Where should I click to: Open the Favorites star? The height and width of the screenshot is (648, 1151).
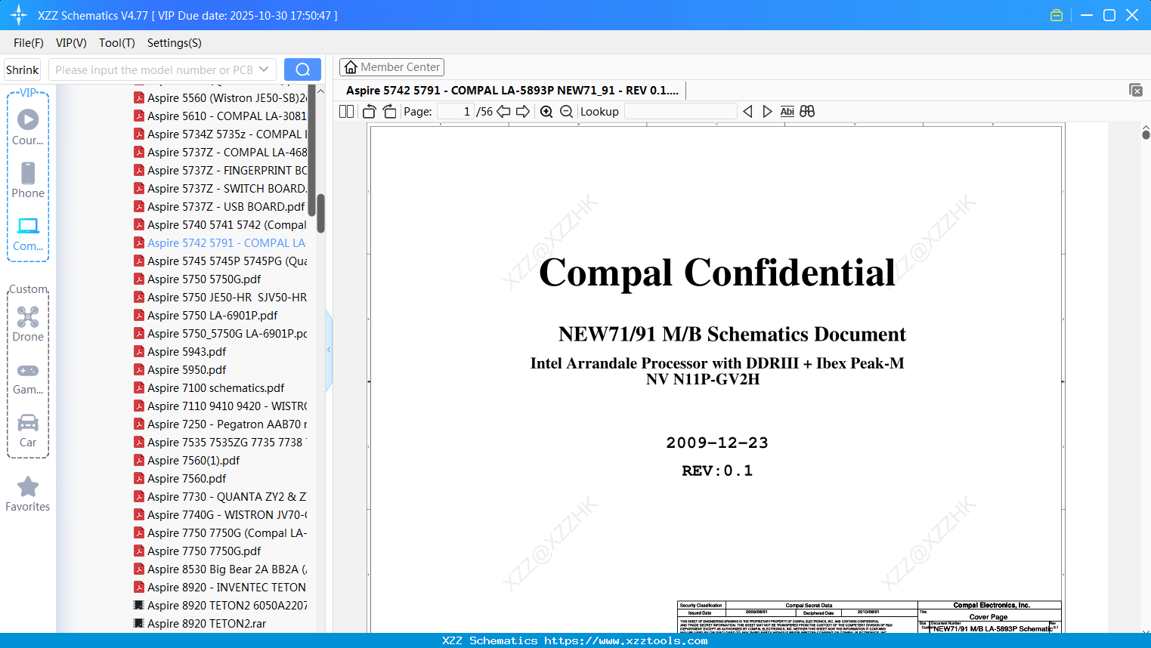pyautogui.click(x=28, y=495)
